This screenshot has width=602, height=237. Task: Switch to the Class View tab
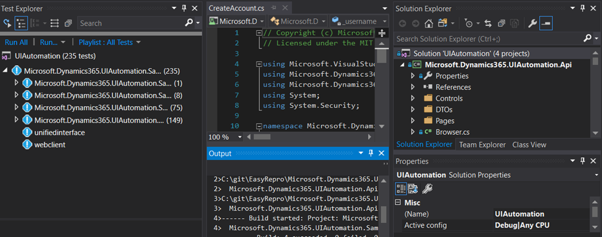point(529,144)
